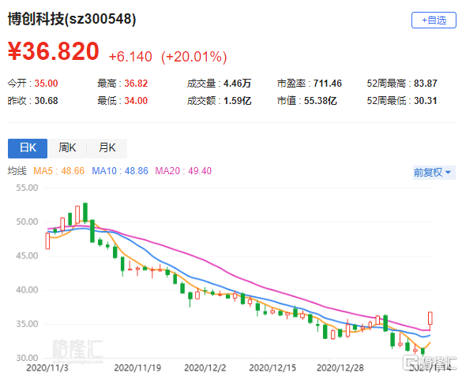Viewport: 462px width, 376px height.
Task: Click 52周最低 value 30.31
Action: click(426, 101)
